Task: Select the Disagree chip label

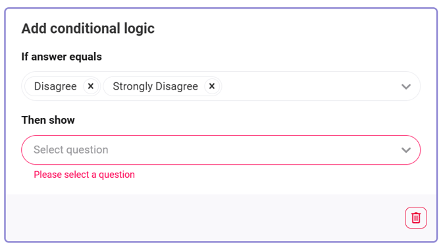Action: coord(55,86)
